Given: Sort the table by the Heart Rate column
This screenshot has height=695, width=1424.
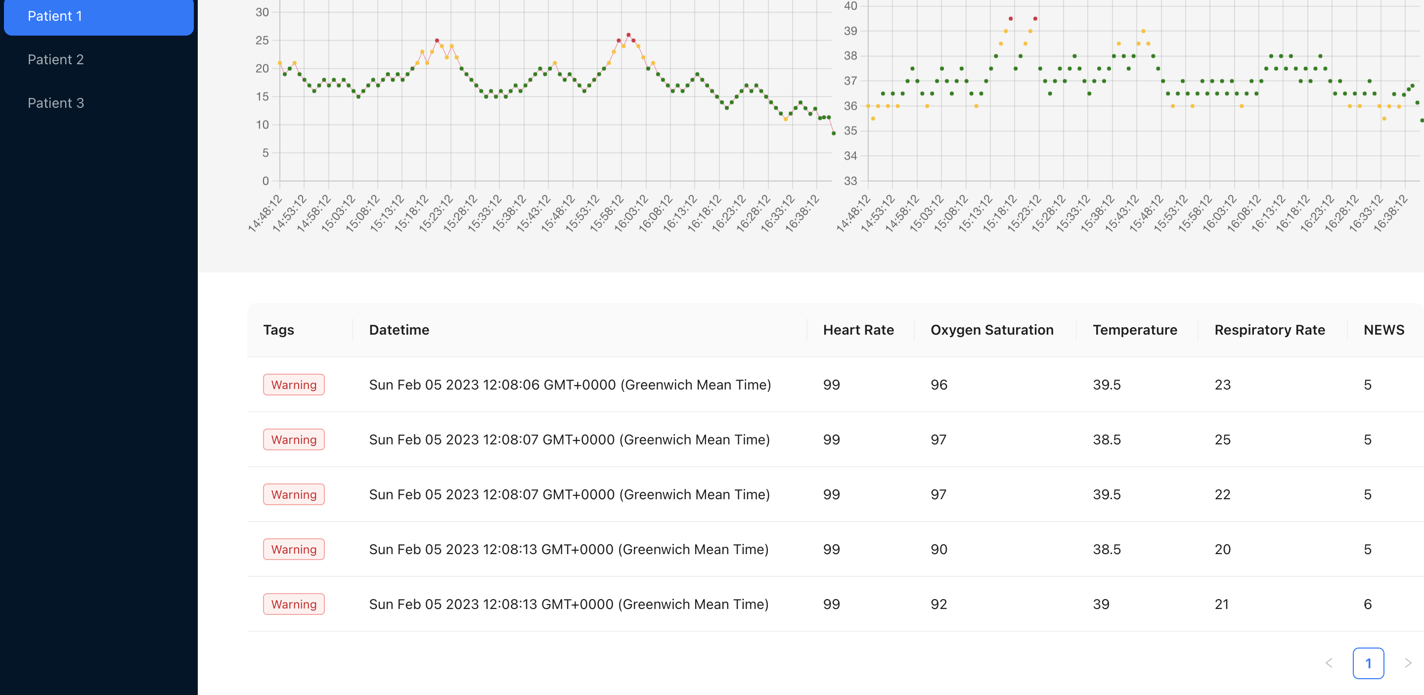Looking at the screenshot, I should click(858, 329).
